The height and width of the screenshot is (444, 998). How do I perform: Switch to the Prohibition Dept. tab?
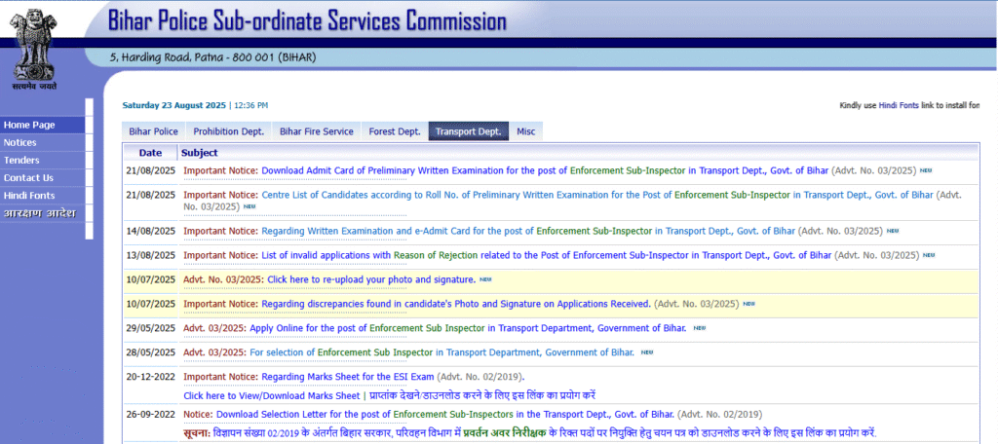(228, 131)
